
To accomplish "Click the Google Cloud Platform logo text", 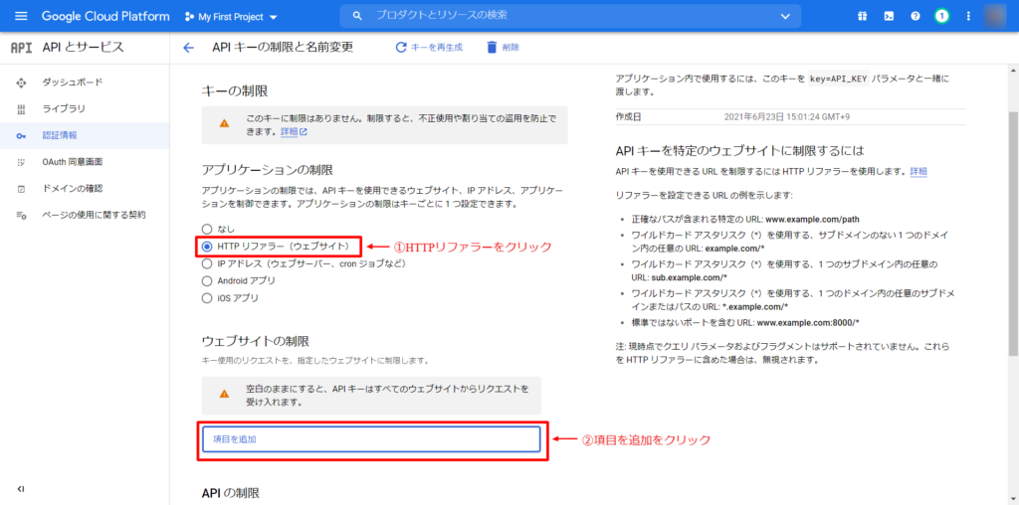I will coord(105,16).
